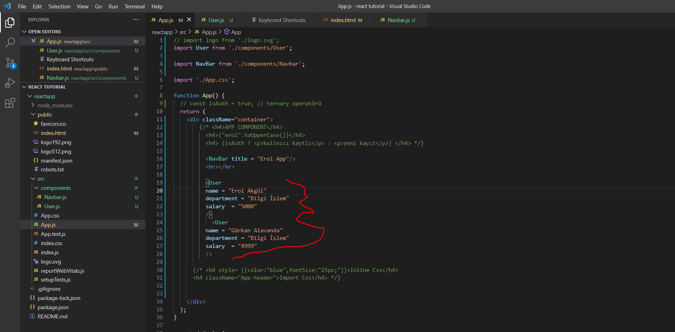The width and height of the screenshot is (675, 332).
Task: Open favicon.ico file in explorer
Action: pos(53,124)
